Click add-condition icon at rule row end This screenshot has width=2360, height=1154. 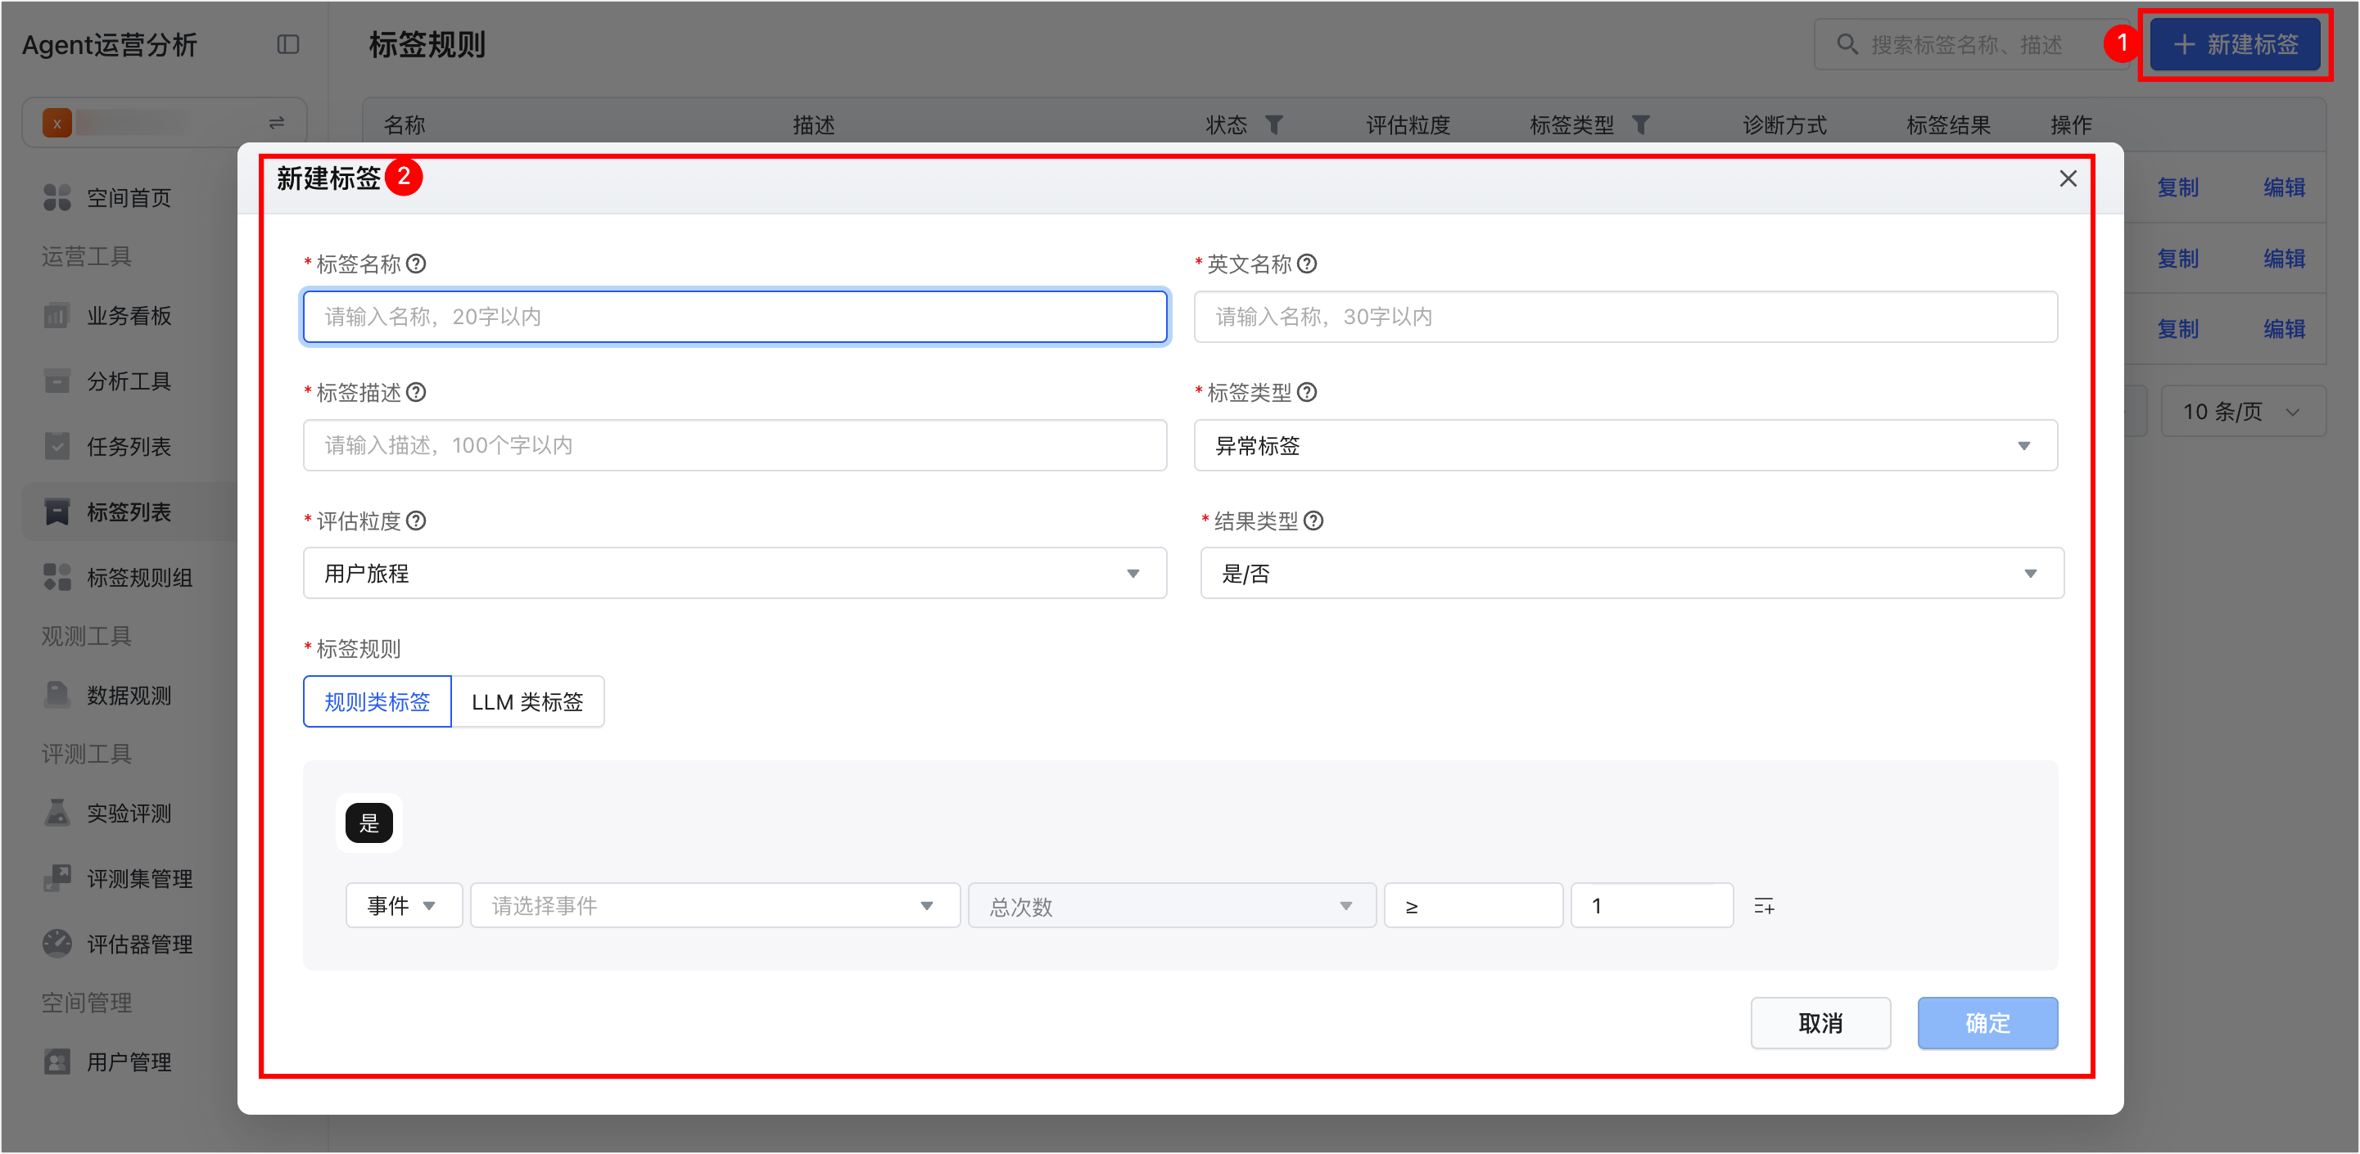click(1764, 906)
